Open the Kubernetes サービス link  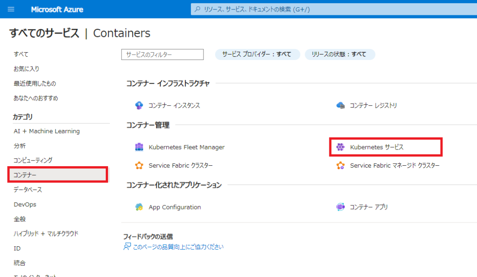point(376,147)
